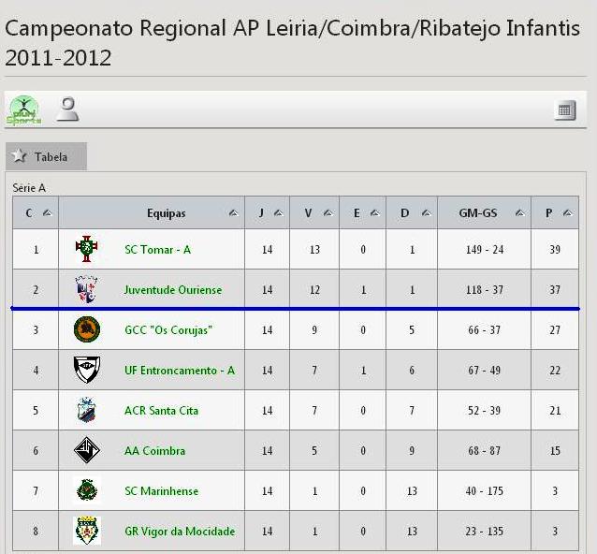The image size is (597, 554).
Task: Click the star icon beside Tabela
Action: [x=19, y=155]
